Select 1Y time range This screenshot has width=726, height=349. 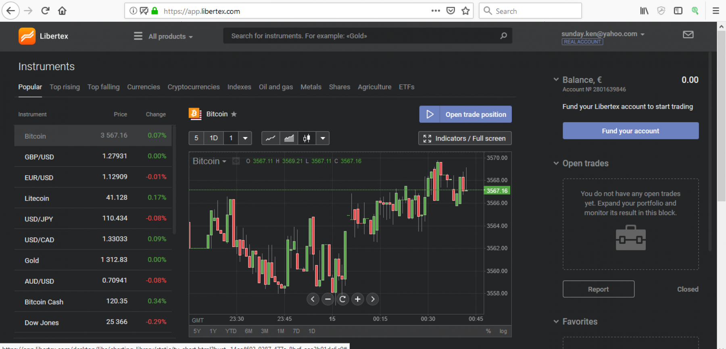tap(213, 331)
